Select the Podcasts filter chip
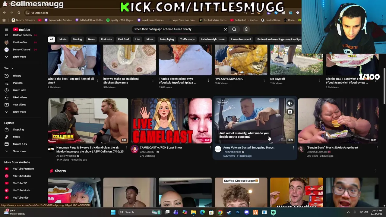386x217 pixels. [106, 39]
